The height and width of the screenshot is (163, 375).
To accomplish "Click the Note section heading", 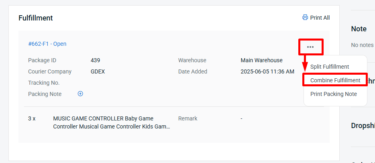I will coord(359,29).
